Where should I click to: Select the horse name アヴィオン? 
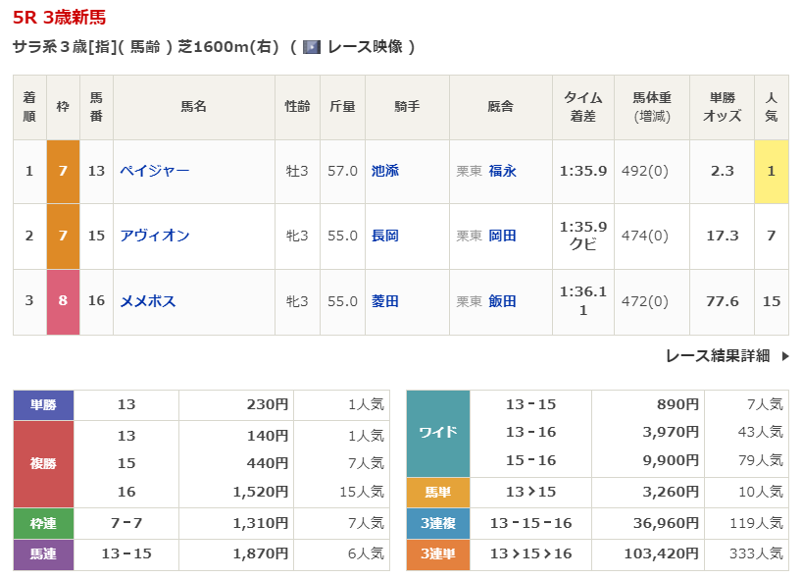click(154, 236)
